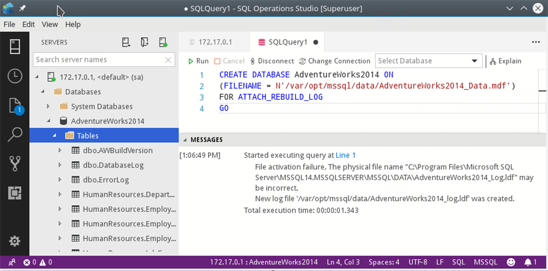
Task: Open the Source Control branch icon
Action: 15,163
